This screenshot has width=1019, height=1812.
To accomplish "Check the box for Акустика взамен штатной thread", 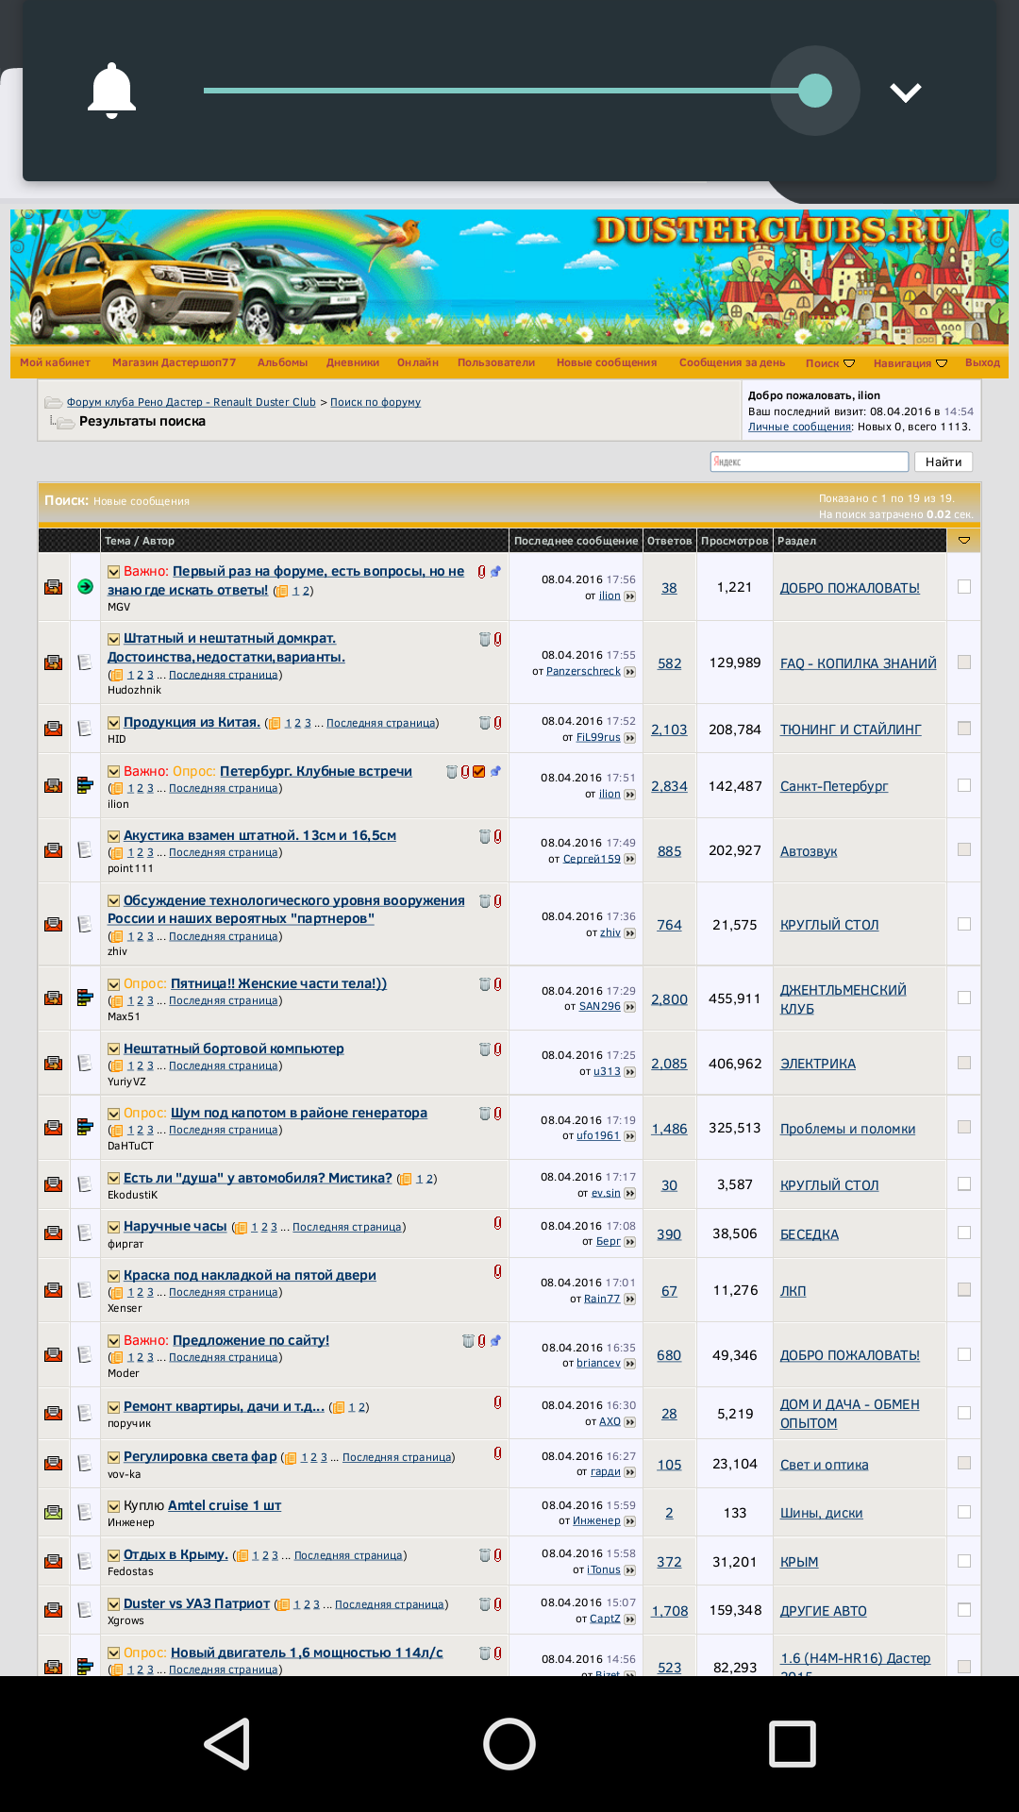I will click(964, 849).
